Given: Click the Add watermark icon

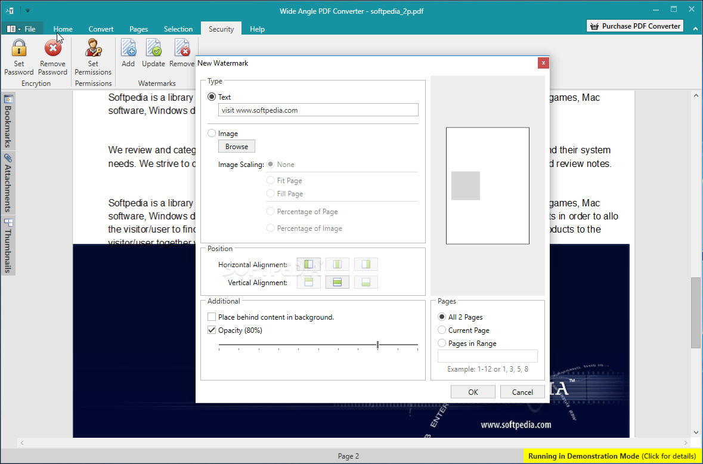Looking at the screenshot, I should (128, 48).
